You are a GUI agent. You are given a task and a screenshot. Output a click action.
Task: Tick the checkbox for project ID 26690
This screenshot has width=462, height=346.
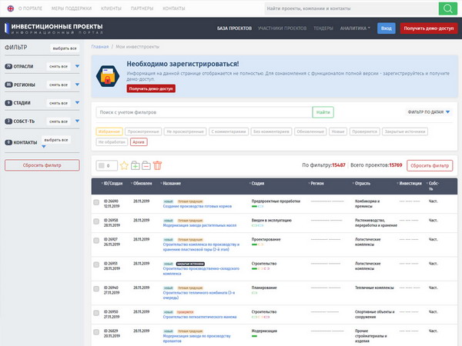point(96,201)
